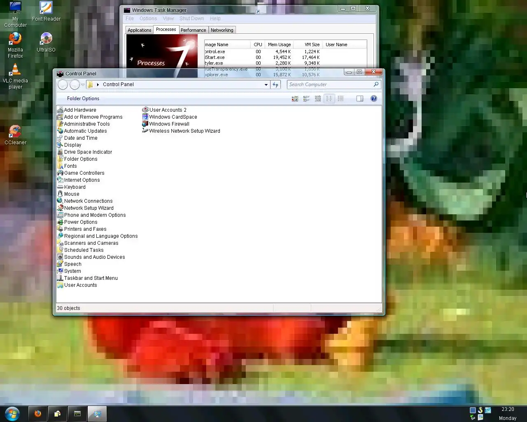Select Power Options applet

pyautogui.click(x=77, y=222)
